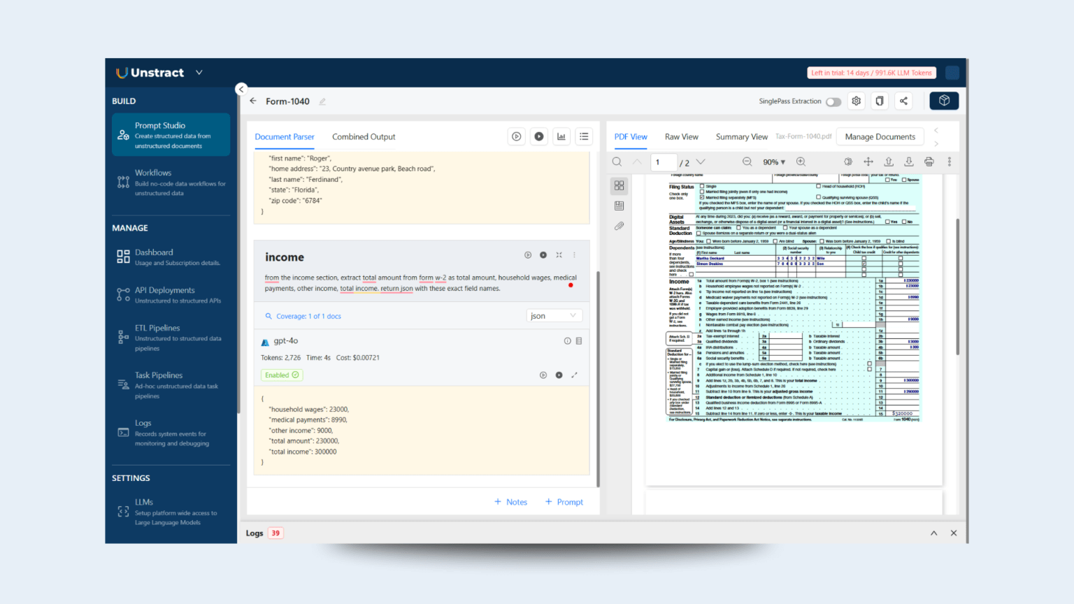Switch to the Combined Output tab
This screenshot has height=604, width=1074.
click(364, 136)
